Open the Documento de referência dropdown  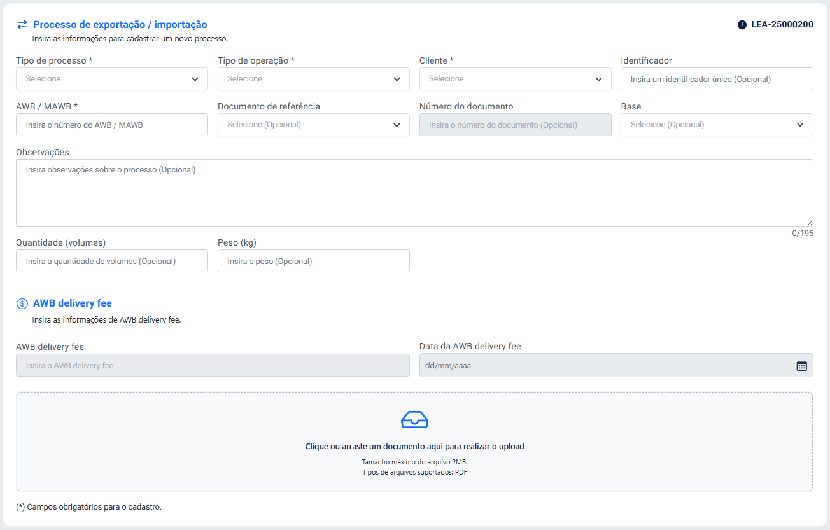point(314,125)
